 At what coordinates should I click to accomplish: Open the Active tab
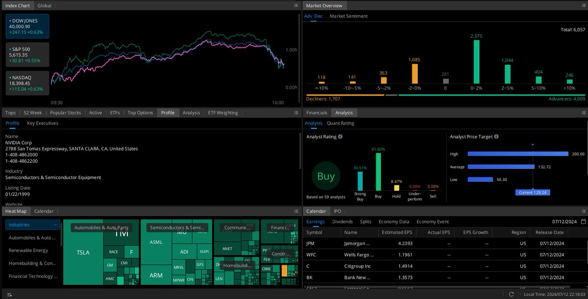point(96,113)
